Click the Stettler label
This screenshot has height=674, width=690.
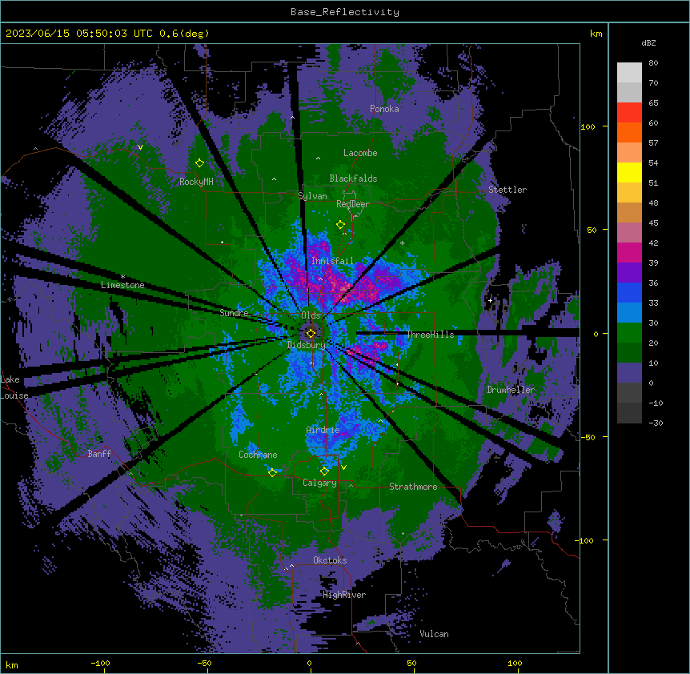[x=507, y=190]
